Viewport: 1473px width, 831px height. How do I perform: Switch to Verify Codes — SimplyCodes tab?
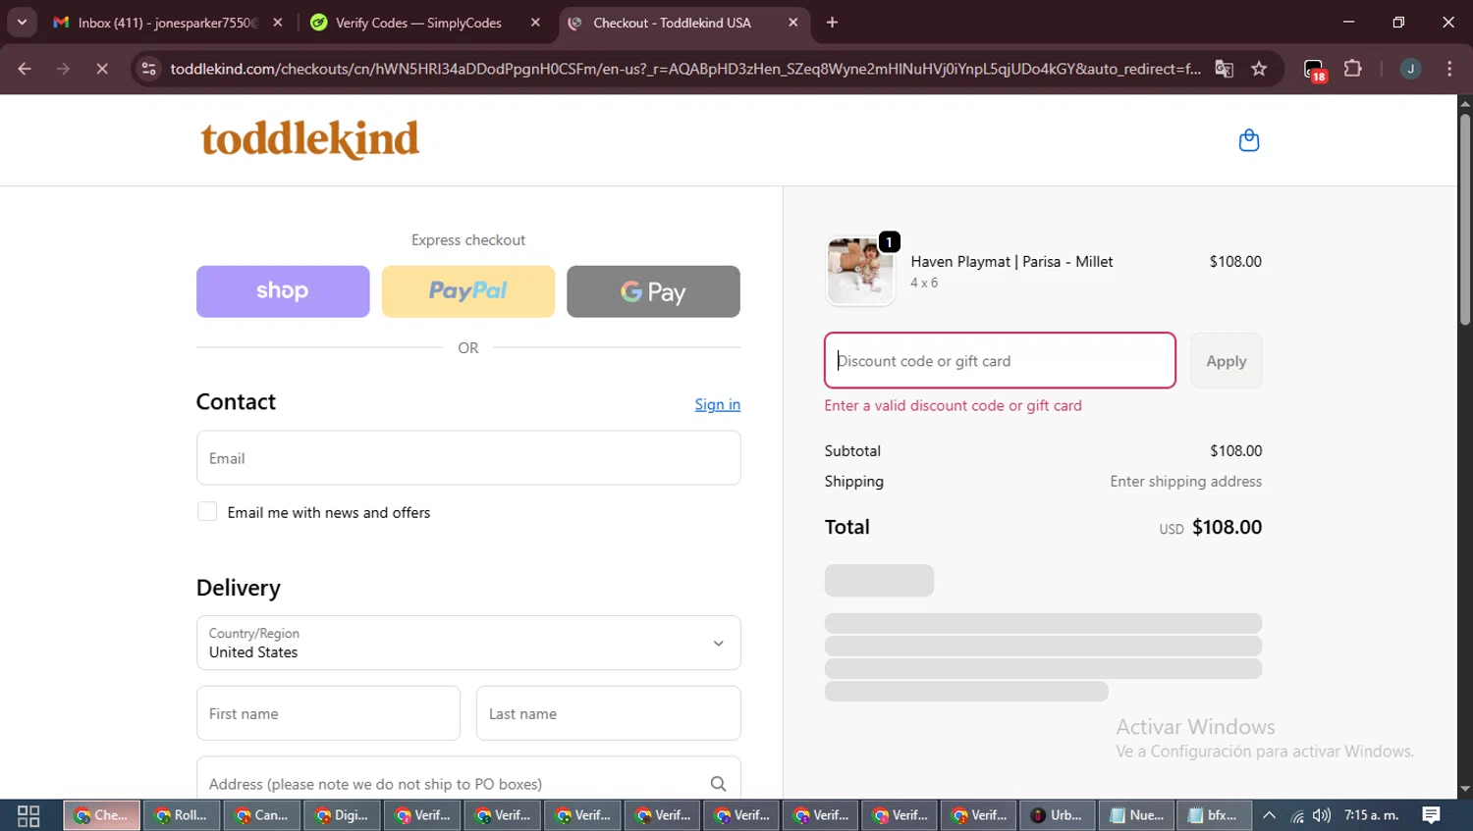coord(424,23)
